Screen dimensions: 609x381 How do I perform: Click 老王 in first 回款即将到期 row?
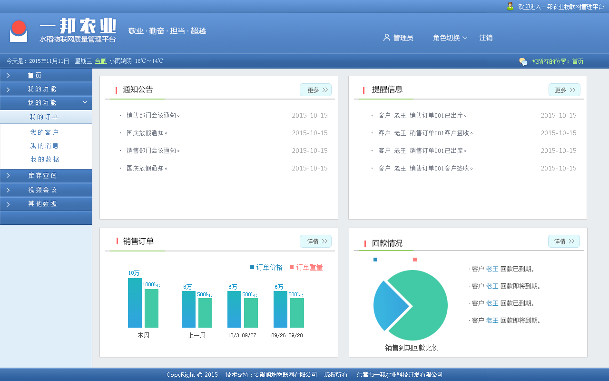point(492,286)
